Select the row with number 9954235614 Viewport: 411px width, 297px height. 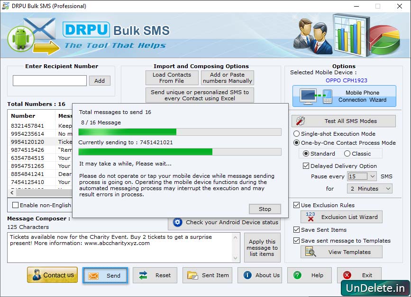pyautogui.click(x=40, y=134)
